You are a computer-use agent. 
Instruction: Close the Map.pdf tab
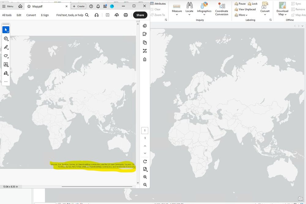(66, 6)
